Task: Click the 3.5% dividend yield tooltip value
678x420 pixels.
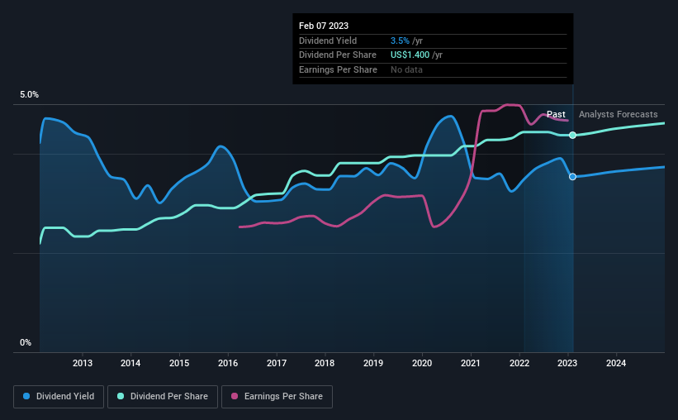Action: [x=400, y=41]
